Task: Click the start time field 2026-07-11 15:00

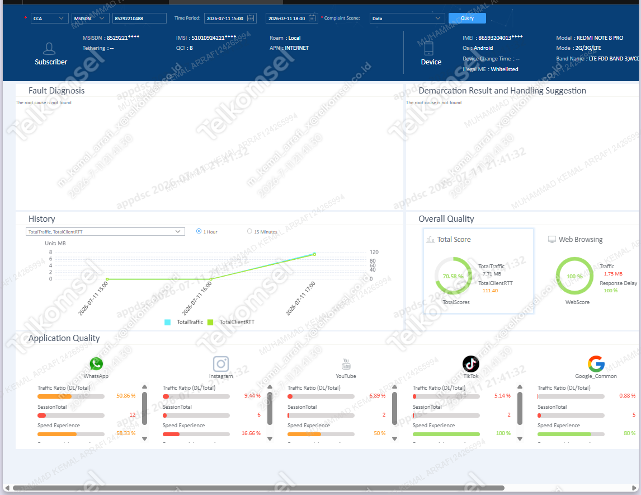Action: tap(230, 18)
